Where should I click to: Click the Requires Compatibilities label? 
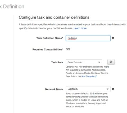point(48,49)
